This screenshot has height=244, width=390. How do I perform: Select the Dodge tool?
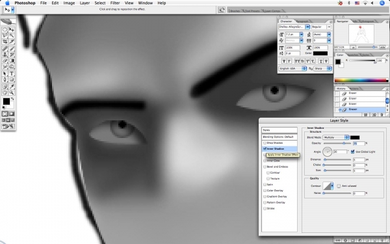point(12,66)
